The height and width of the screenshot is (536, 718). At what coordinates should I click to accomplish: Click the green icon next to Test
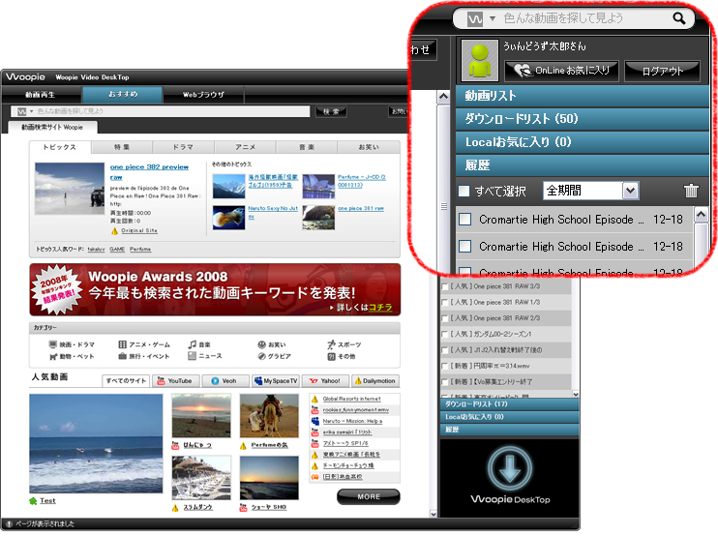[33, 501]
